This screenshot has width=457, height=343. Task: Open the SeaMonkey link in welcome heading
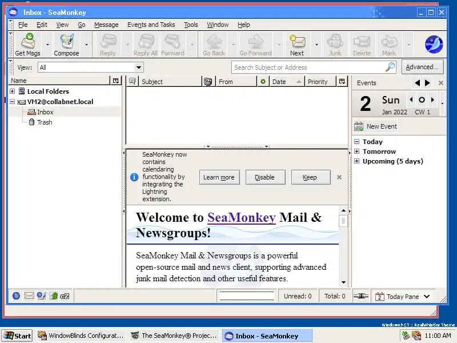click(x=241, y=218)
